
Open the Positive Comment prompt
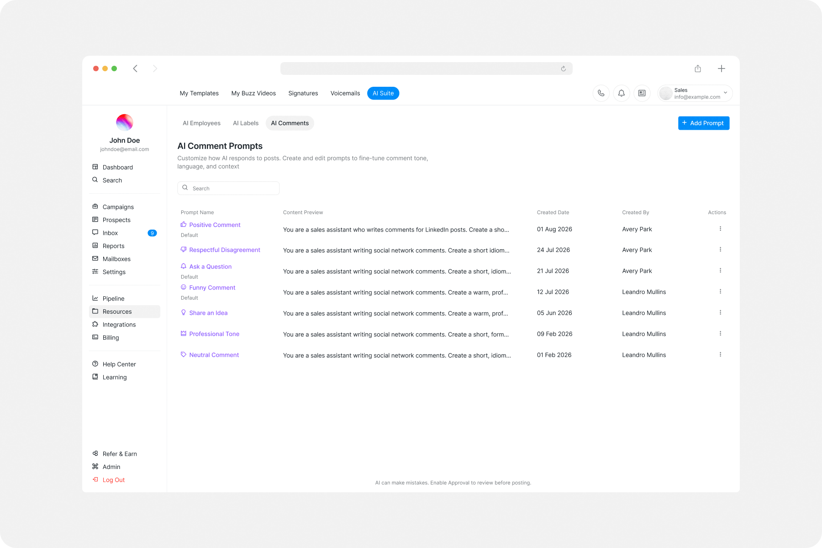click(215, 225)
